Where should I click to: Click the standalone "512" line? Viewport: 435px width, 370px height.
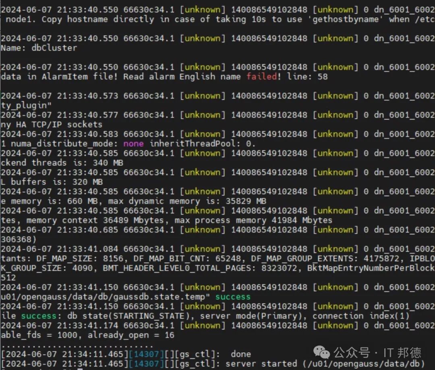tap(8, 277)
